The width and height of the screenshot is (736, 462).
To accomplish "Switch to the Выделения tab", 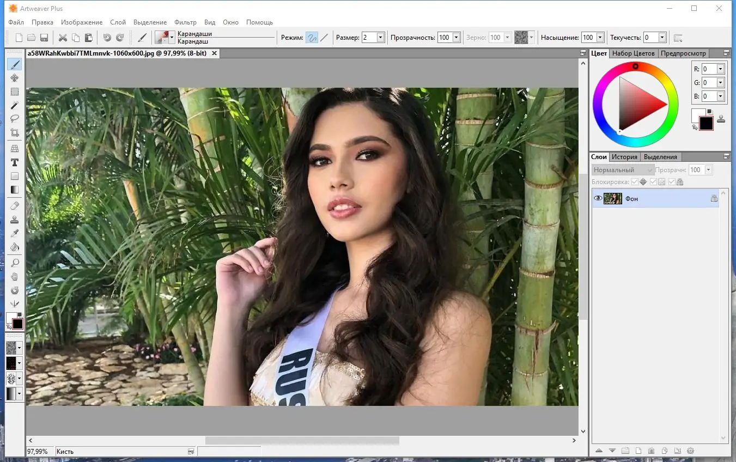I will (x=660, y=157).
